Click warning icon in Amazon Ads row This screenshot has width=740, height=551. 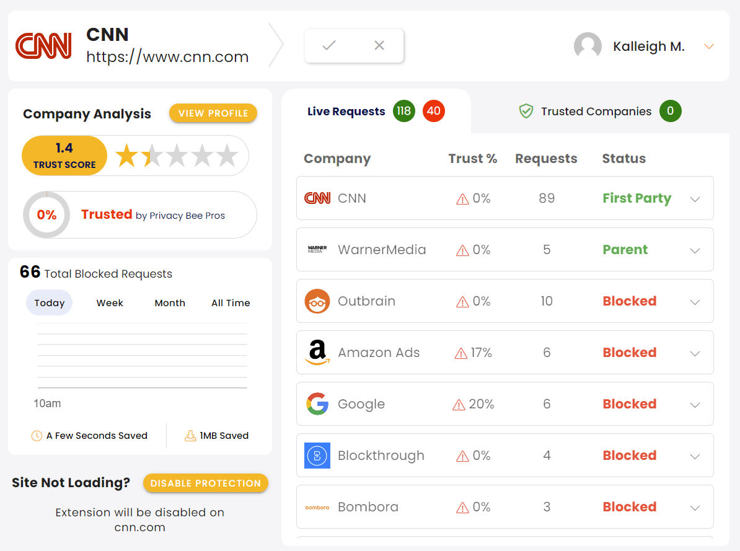460,354
